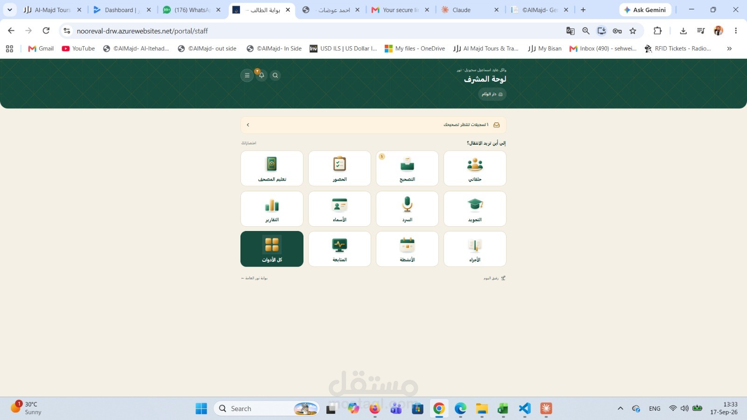The image size is (747, 420).
Task: Switch to the Dashboard browser tab
Action: pyautogui.click(x=122, y=10)
